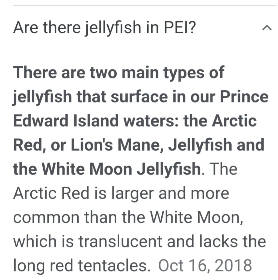The height and width of the screenshot is (280, 278).
Task: Click the word "jellyfish" in the question header
Action: (113, 28)
